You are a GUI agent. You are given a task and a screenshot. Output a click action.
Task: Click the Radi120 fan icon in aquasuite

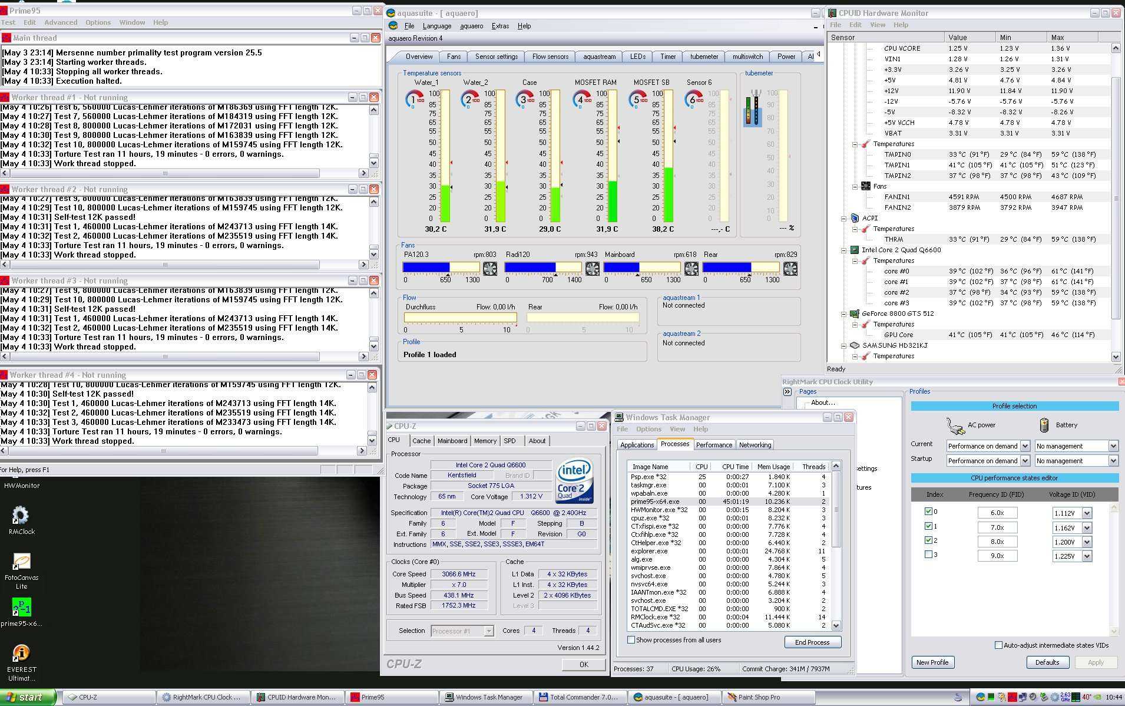pyautogui.click(x=593, y=269)
